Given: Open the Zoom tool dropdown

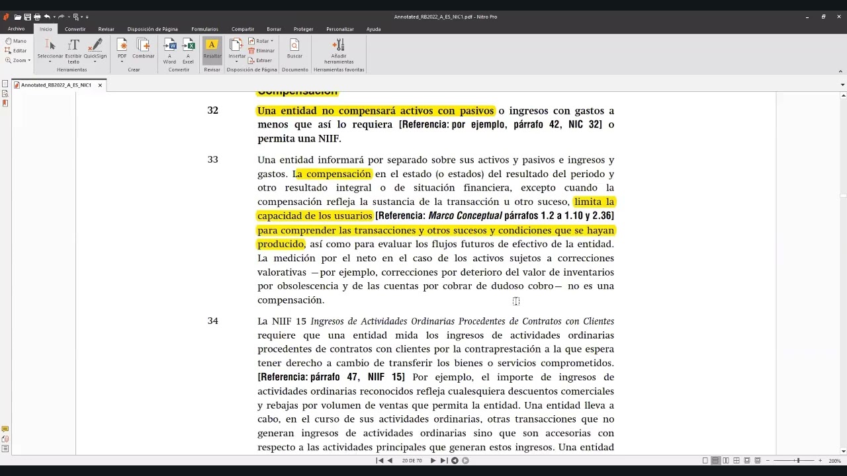Looking at the screenshot, I should [18, 60].
